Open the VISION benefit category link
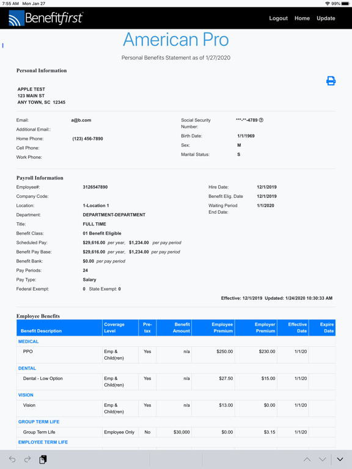Screen dimensions: 352x469 pyautogui.click(x=26, y=395)
